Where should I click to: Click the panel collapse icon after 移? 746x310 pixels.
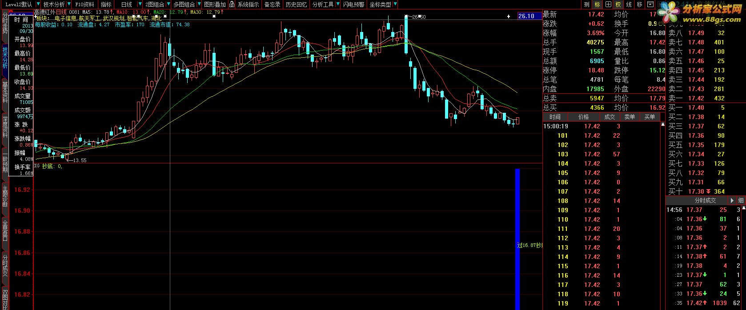[x=650, y=4]
